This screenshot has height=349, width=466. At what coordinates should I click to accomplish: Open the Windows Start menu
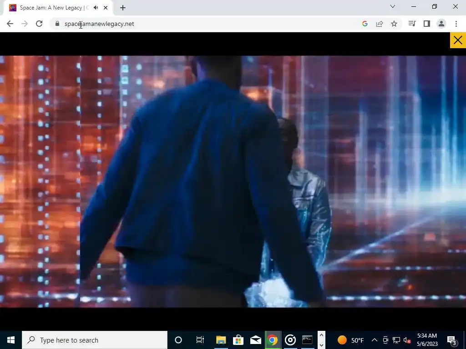coord(11,340)
